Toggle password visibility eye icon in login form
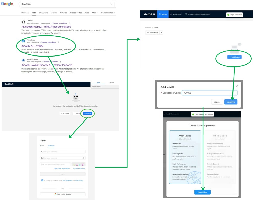This screenshot has height=200, width=256. pos(83,158)
